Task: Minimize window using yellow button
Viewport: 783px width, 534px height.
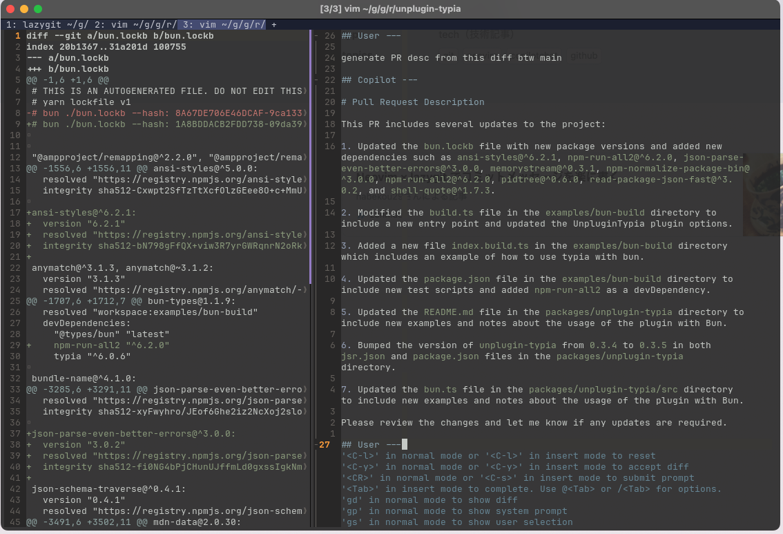Action: tap(23, 9)
